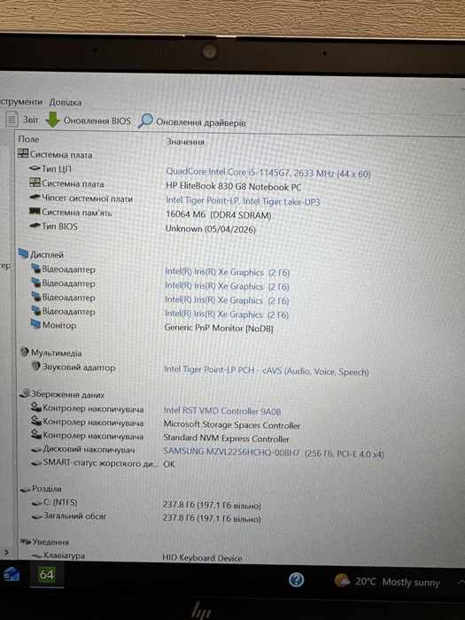Click the magnifier icon for driver updates
This screenshot has width=465, height=620.
click(145, 121)
